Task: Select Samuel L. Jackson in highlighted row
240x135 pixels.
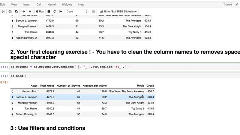Action: click(x=27, y=97)
